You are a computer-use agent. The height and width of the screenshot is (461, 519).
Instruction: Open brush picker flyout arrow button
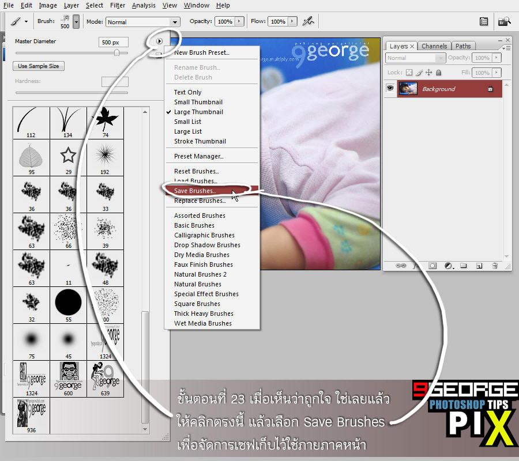159,41
